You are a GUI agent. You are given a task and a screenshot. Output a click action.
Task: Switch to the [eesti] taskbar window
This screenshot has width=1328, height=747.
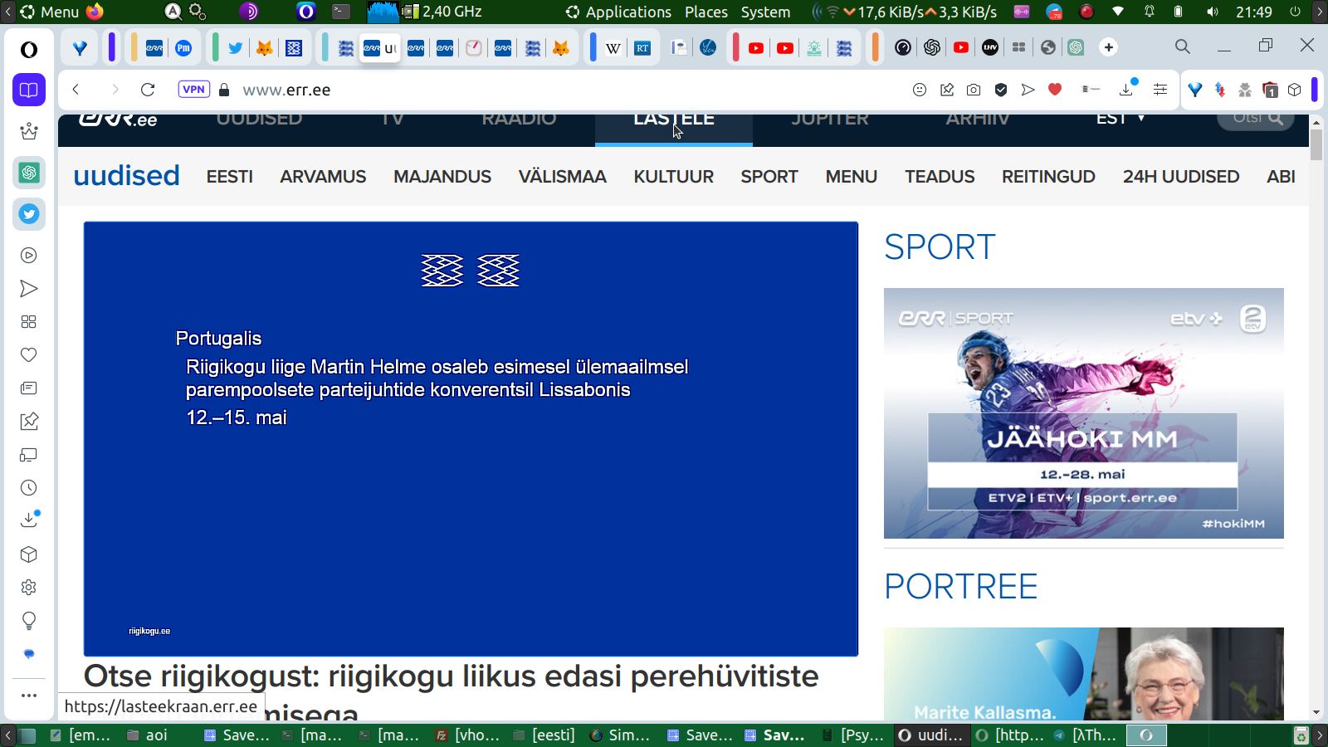pos(544,735)
